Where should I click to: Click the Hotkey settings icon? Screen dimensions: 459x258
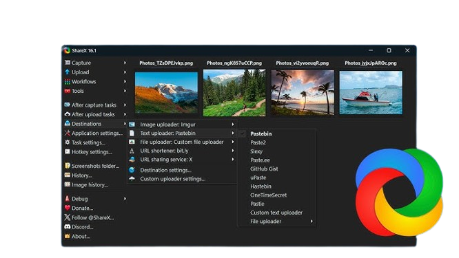68,151
